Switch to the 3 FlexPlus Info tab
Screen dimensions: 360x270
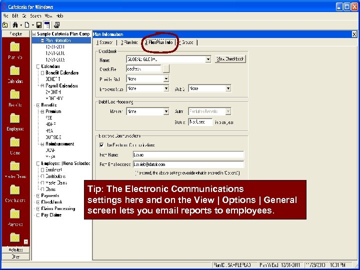pos(158,42)
